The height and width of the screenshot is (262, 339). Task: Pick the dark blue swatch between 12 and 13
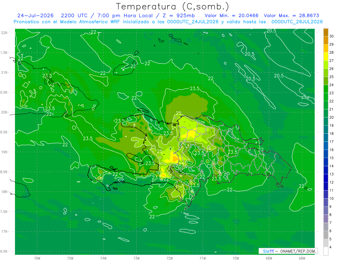click(326, 178)
